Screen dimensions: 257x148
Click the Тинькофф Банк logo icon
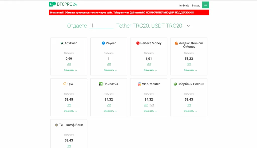coord(56,125)
